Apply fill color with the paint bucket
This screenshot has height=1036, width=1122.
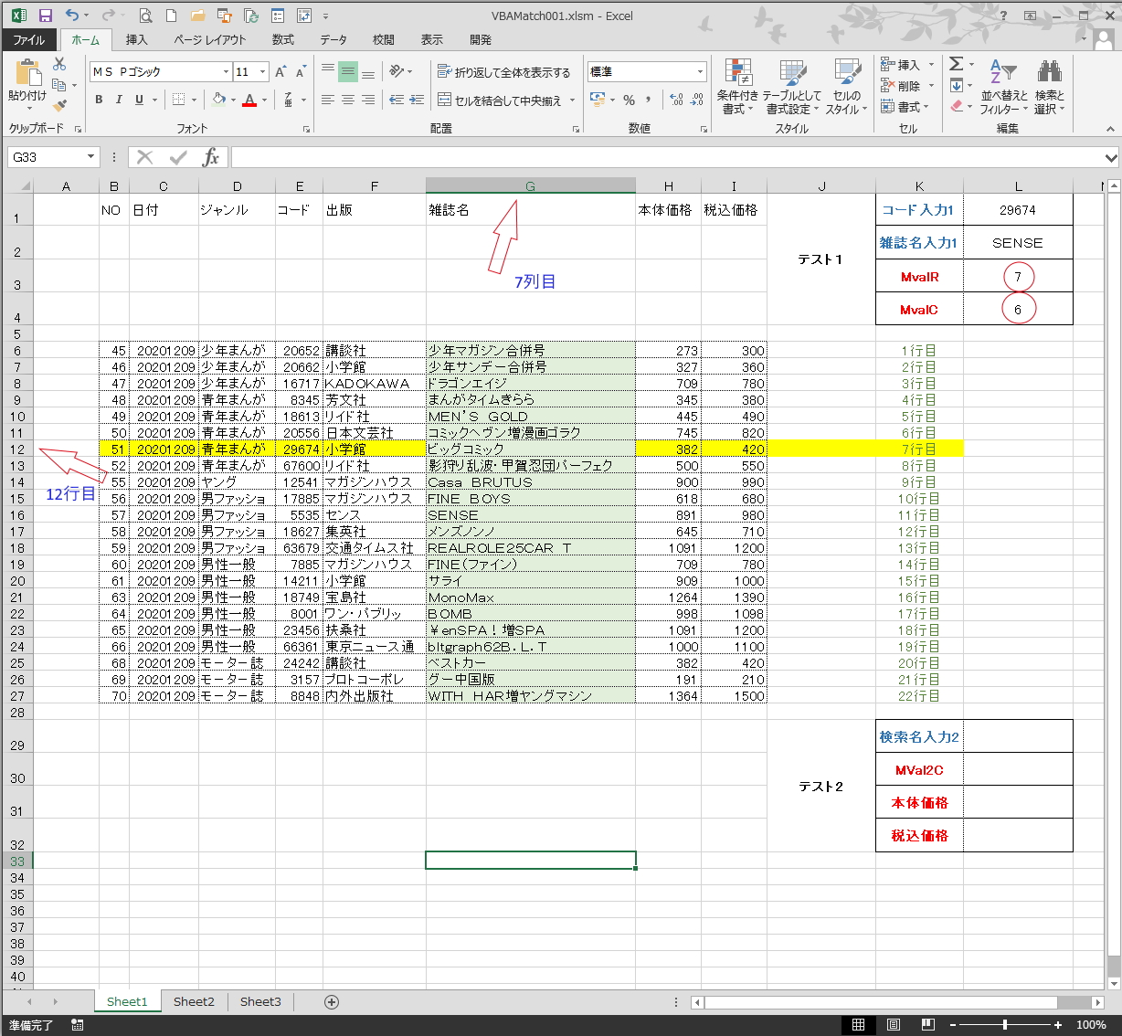(218, 100)
